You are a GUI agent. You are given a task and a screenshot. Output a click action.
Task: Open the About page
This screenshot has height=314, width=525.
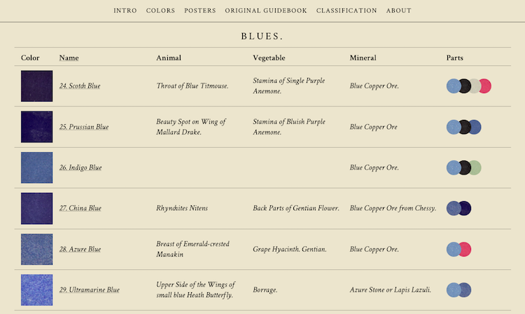(x=398, y=11)
